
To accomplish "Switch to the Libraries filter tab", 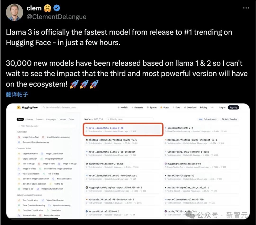I will click(x=29, y=119).
